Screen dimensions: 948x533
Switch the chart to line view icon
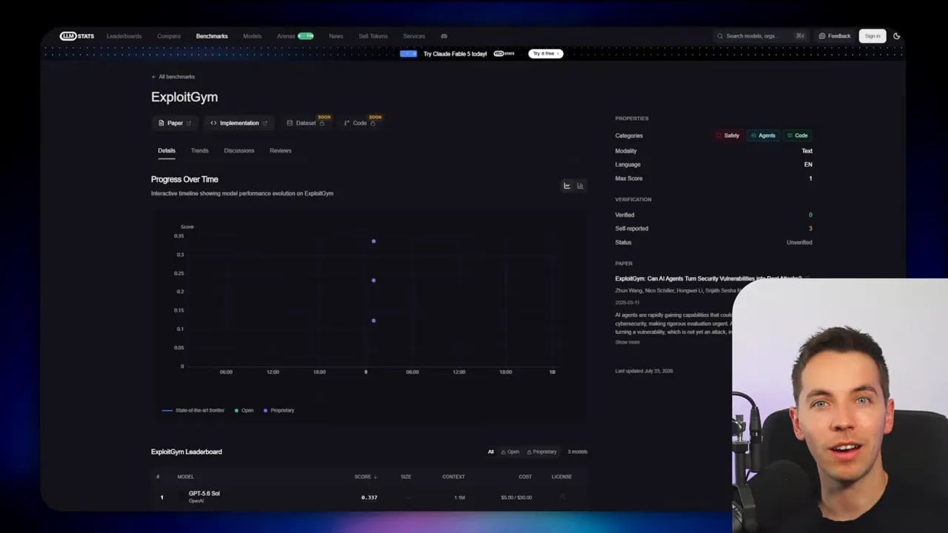[567, 186]
